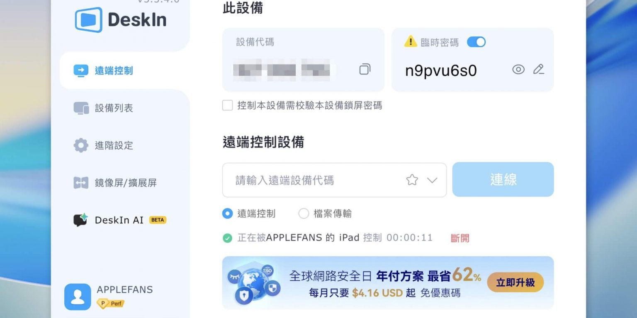Expand the remote device code dropdown arrow

432,180
